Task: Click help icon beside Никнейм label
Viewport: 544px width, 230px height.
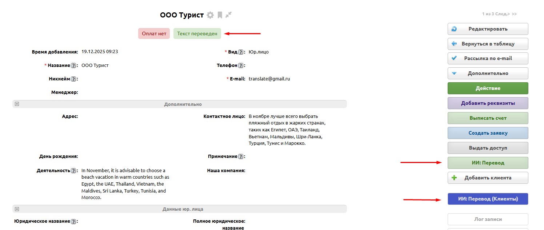Action: click(73, 79)
